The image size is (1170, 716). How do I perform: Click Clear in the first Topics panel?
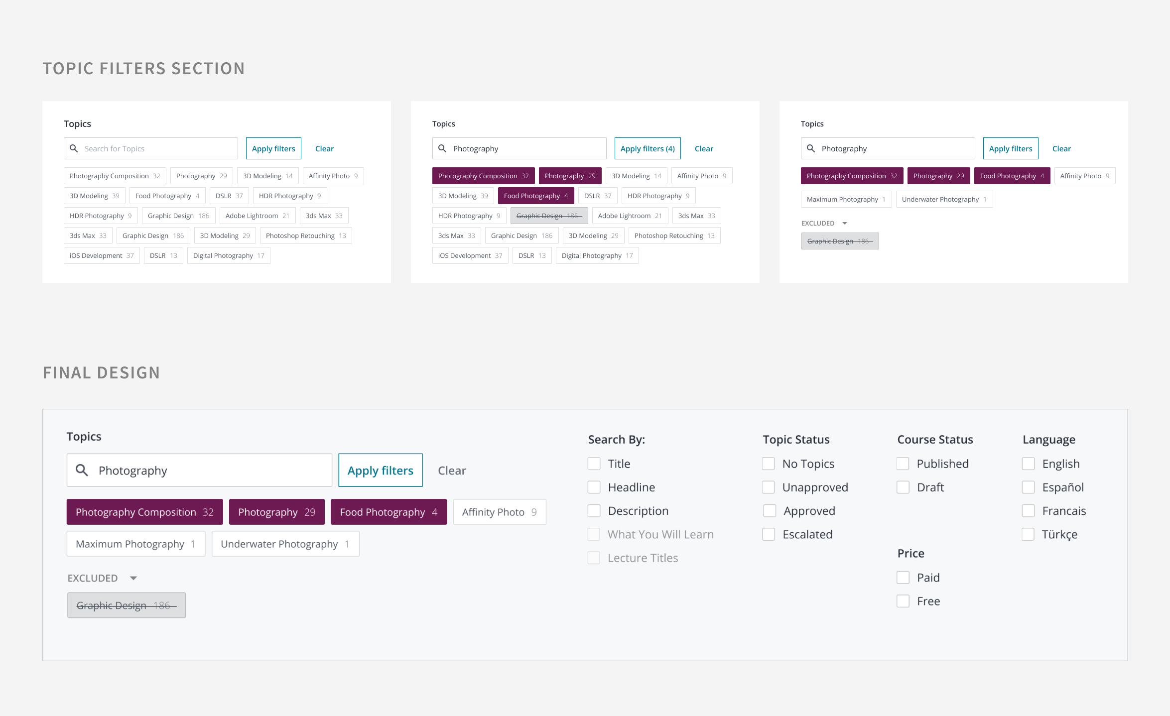tap(324, 148)
